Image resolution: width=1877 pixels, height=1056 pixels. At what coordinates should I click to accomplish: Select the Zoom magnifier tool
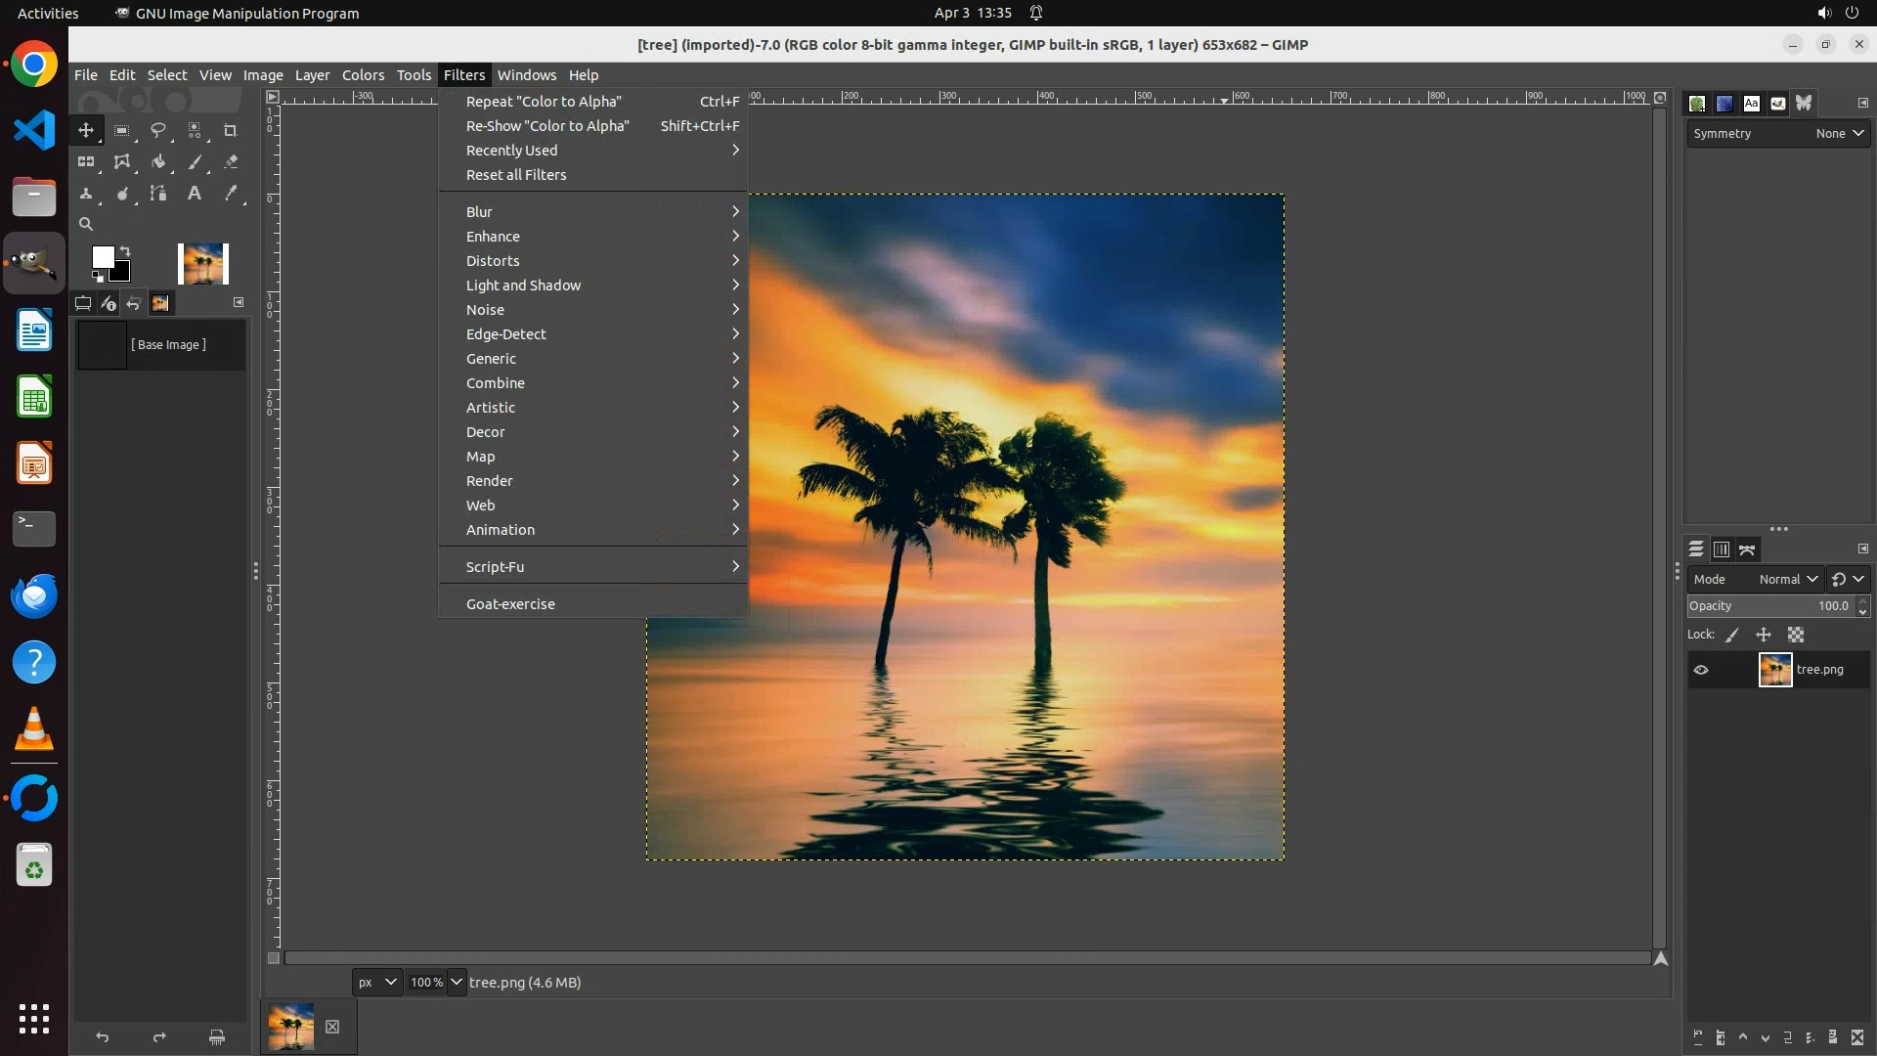click(86, 224)
